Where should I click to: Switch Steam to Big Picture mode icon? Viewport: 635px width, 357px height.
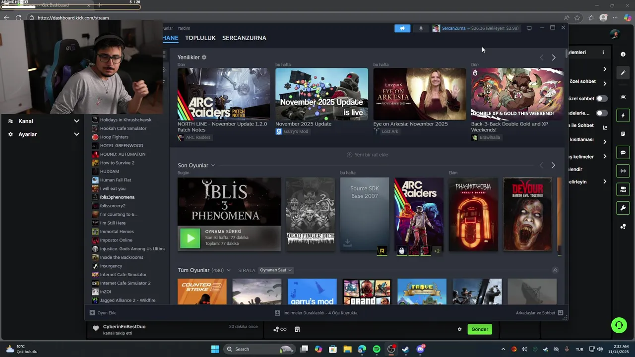click(x=529, y=28)
